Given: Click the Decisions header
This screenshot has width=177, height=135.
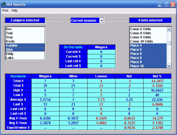Looking at the screenshot, I should (18, 76).
